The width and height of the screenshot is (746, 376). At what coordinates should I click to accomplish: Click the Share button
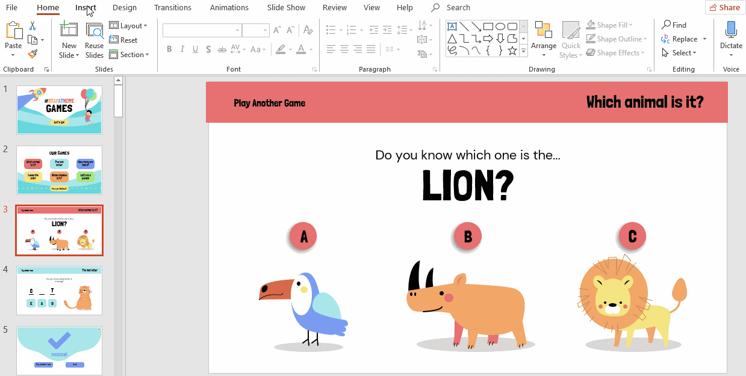[x=724, y=8]
